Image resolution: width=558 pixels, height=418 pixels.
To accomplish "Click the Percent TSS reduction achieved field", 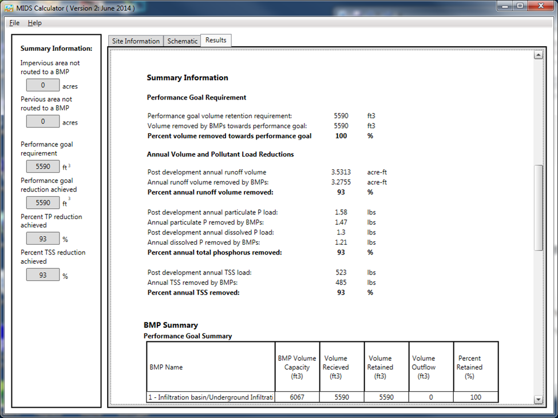I will [x=43, y=275].
